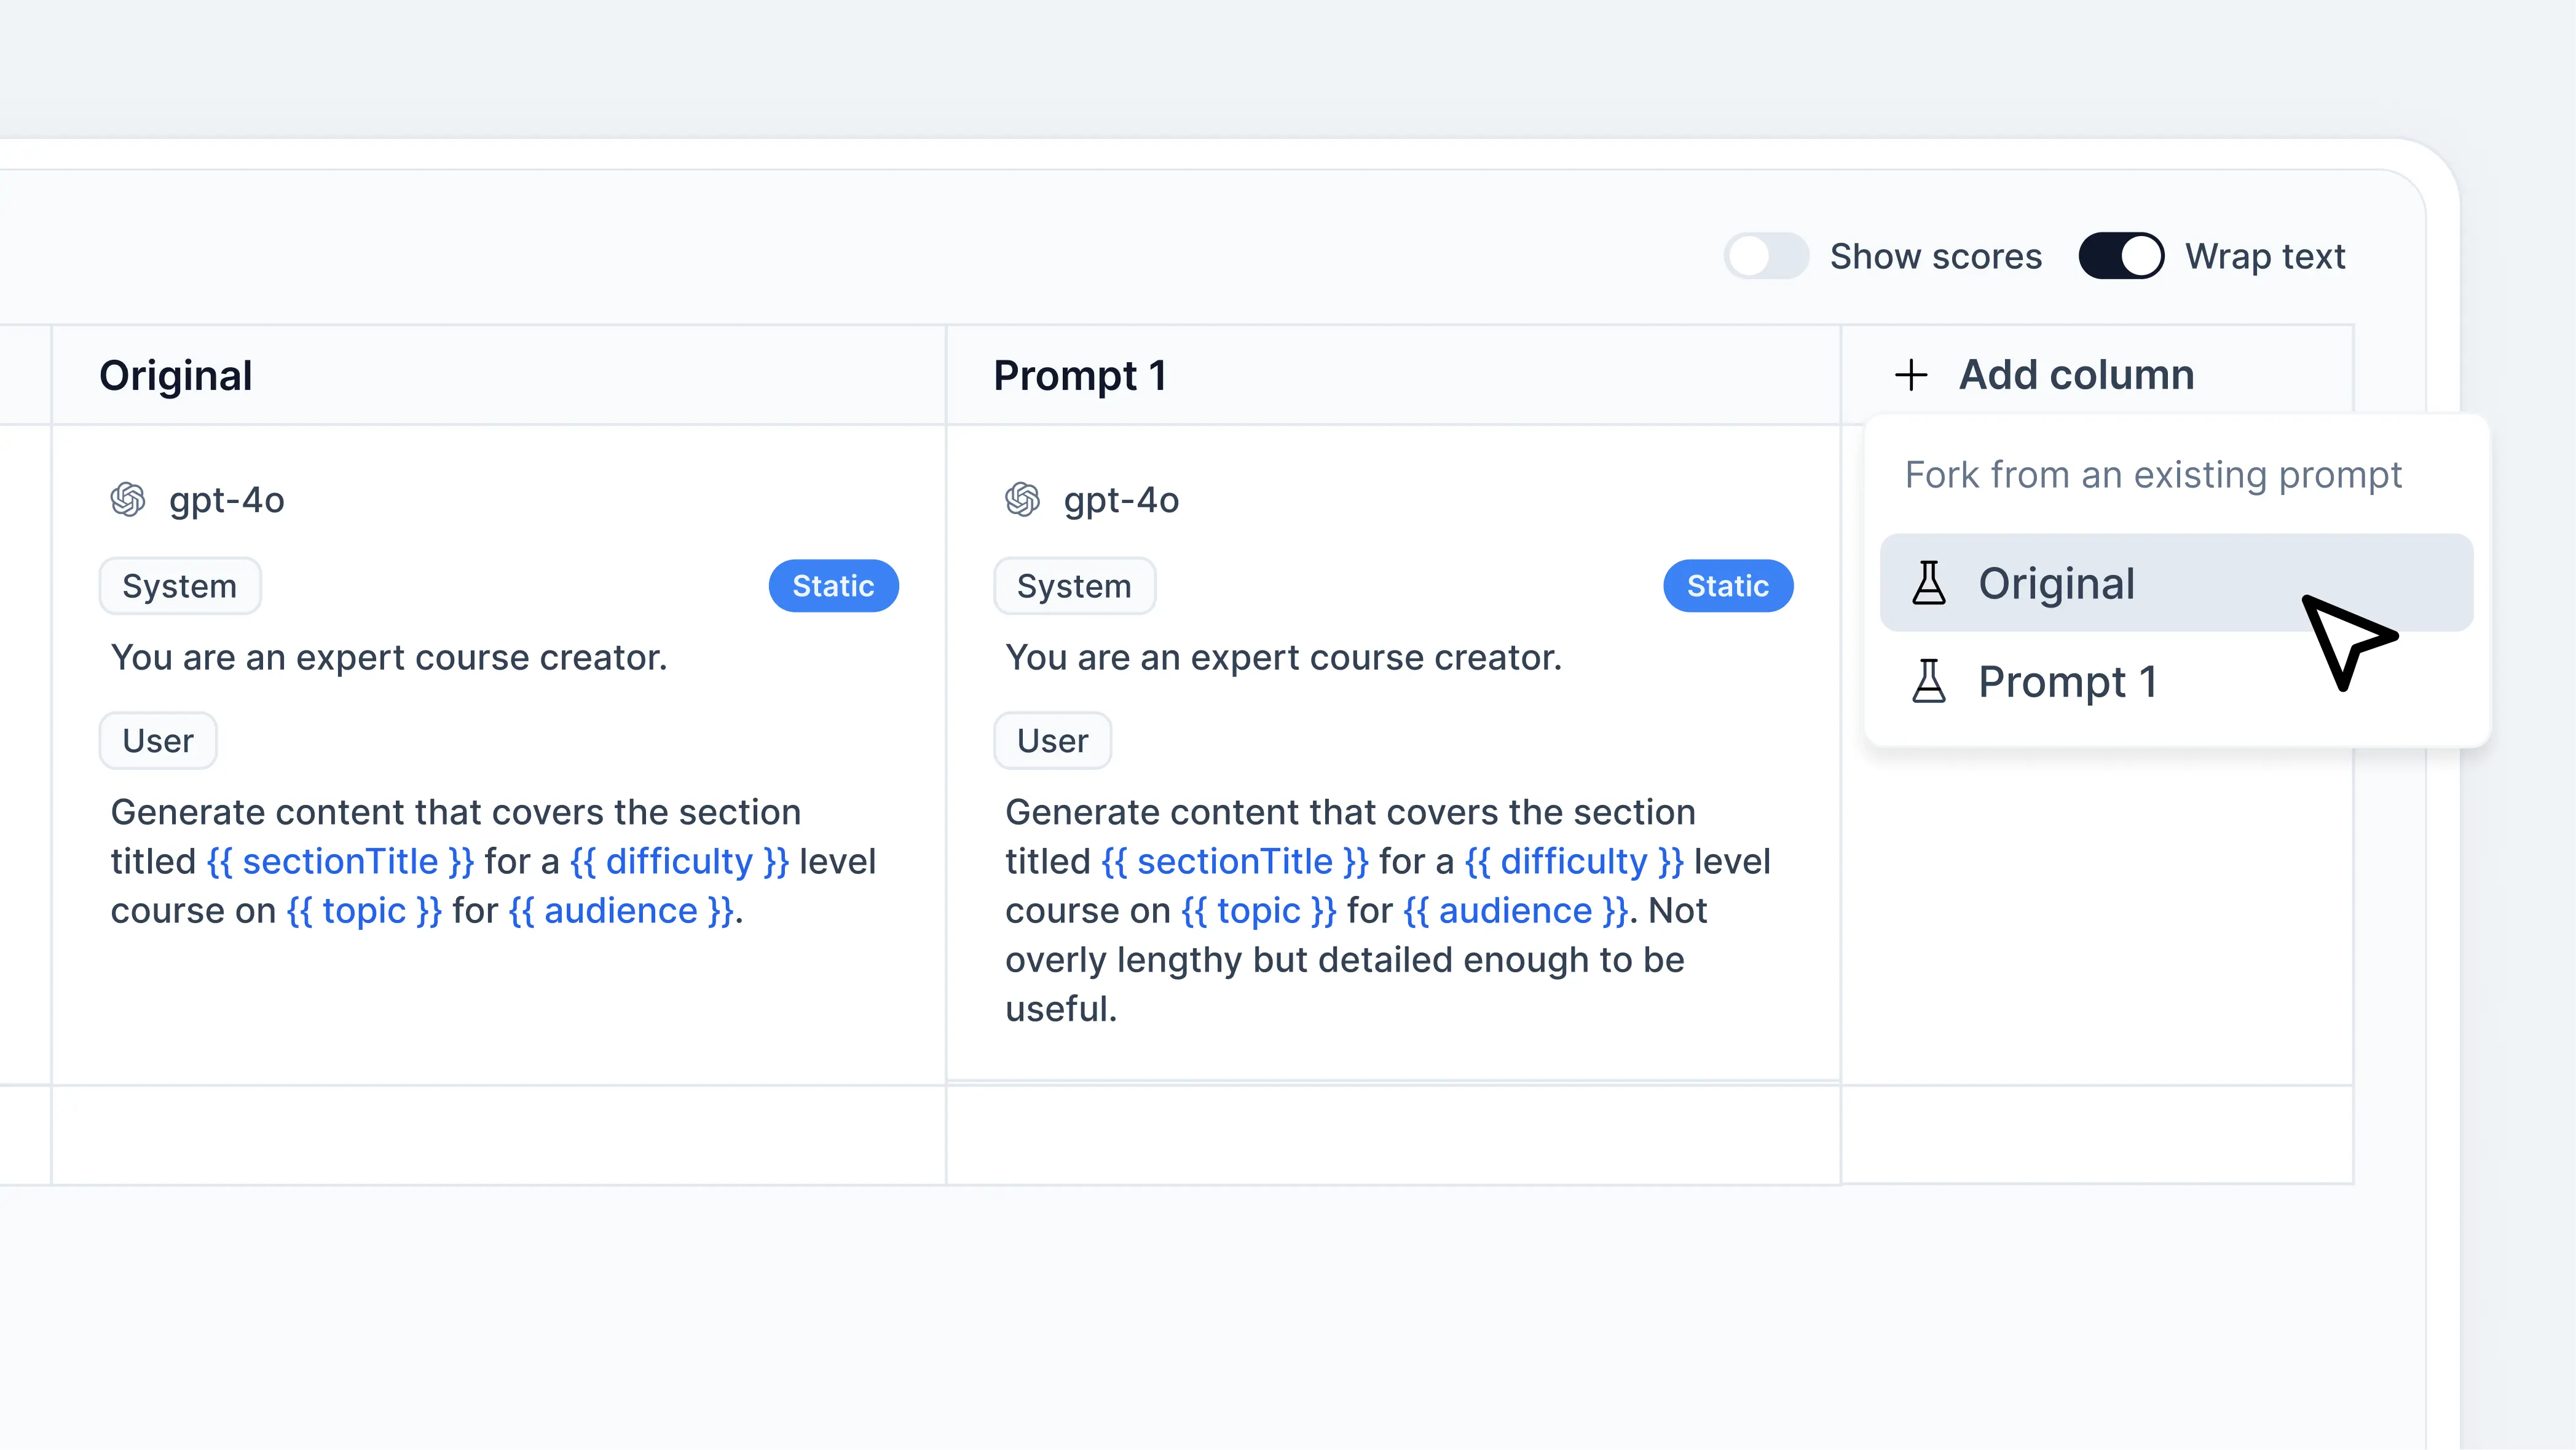Screen dimensions: 2576x1450
Task: Select Prompt 1 from the fork prompt menu
Action: [2068, 681]
